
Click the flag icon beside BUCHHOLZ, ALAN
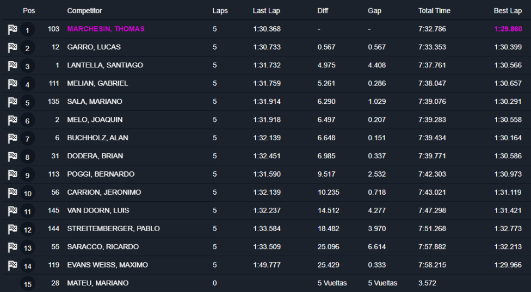click(13, 139)
